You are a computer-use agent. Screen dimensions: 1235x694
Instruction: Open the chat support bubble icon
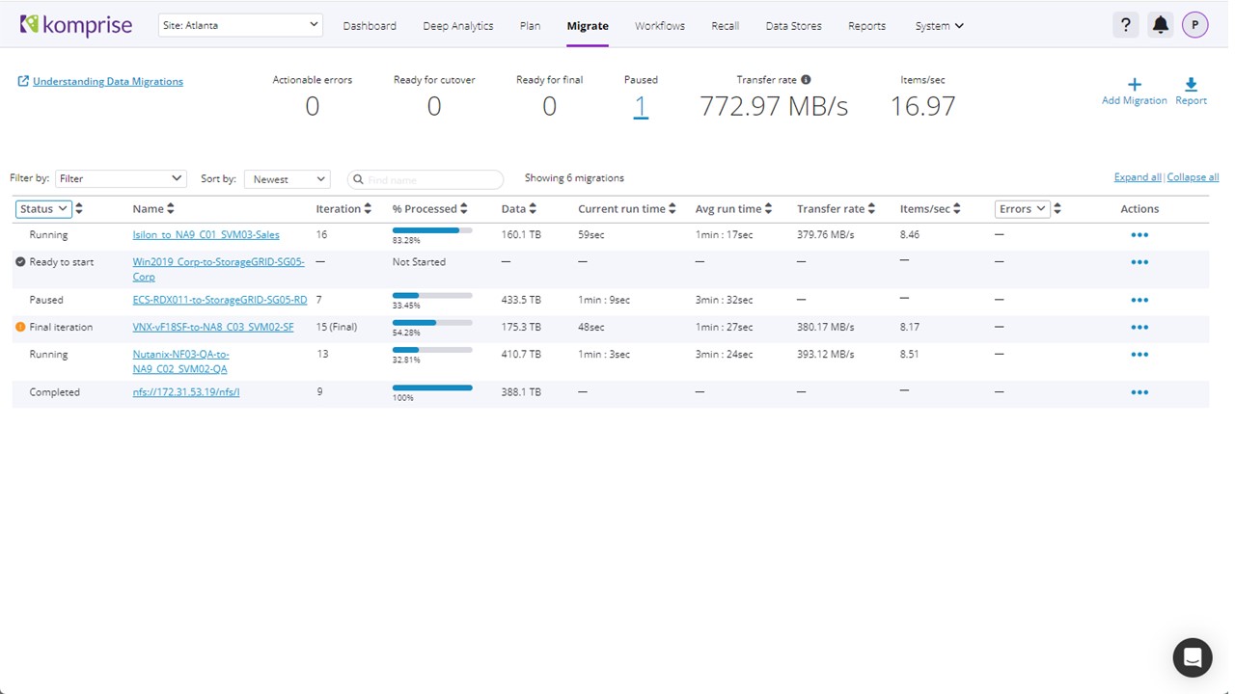tap(1192, 657)
